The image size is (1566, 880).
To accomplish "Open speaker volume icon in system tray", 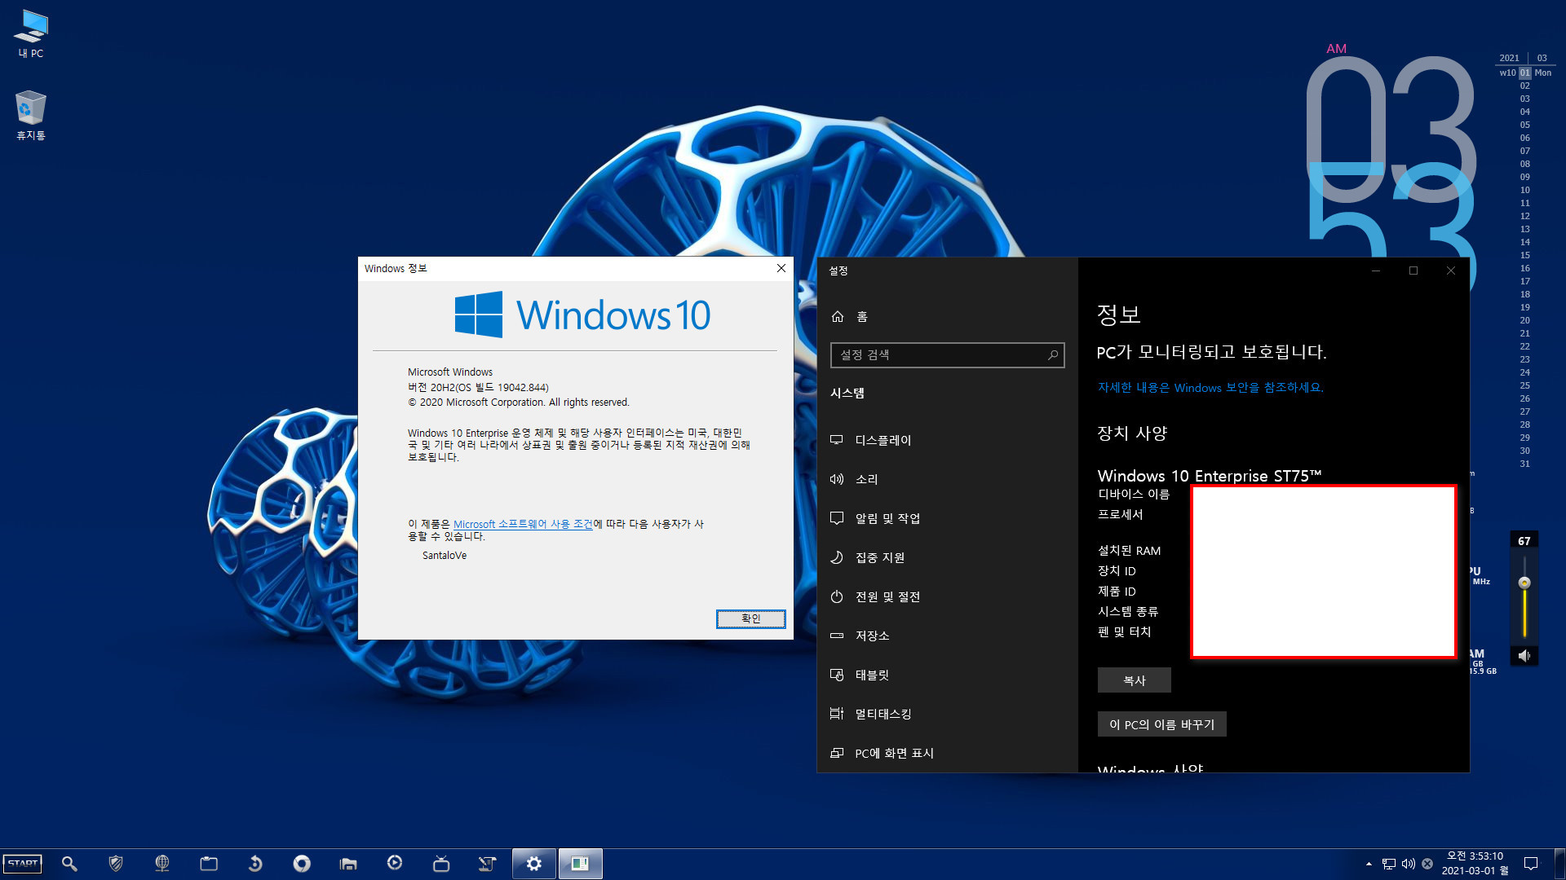I will tap(1409, 864).
